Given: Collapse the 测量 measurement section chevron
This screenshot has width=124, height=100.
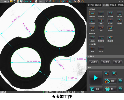Looking at the screenshot, I should coord(122,67).
